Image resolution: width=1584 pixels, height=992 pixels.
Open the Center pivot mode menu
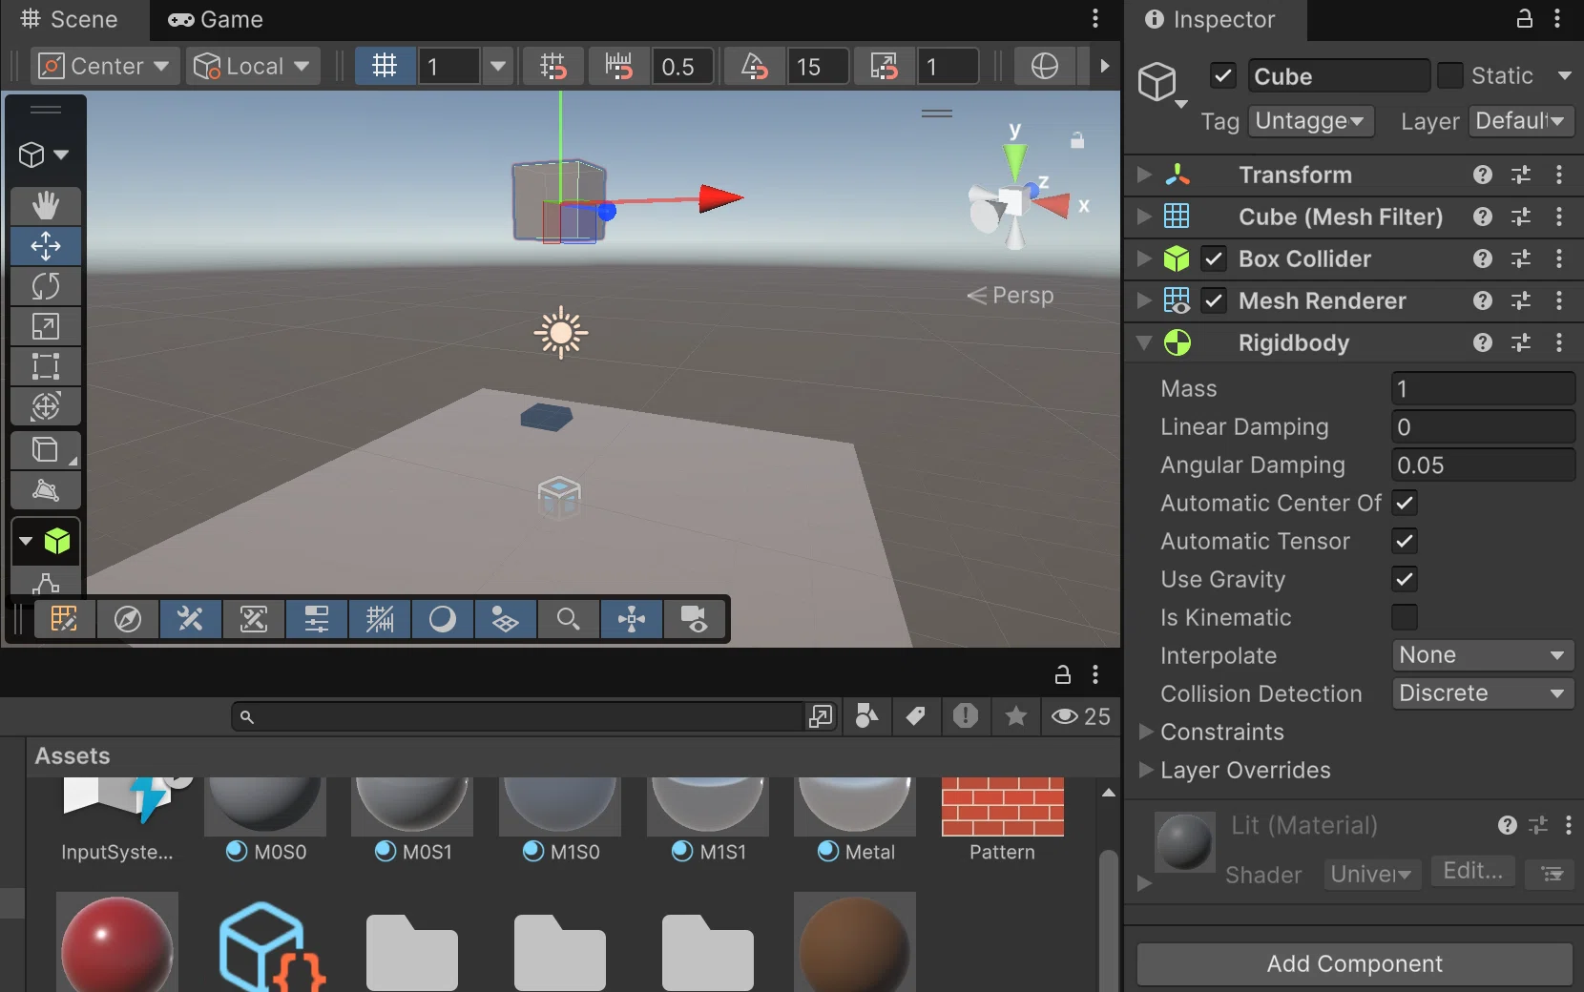click(x=105, y=66)
